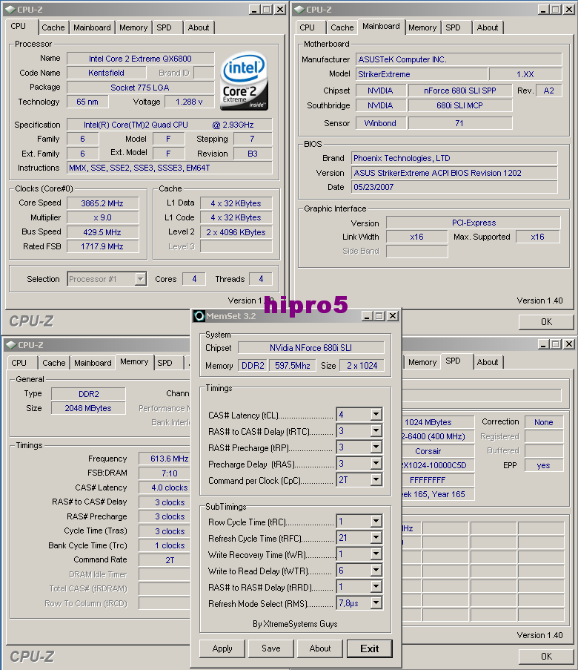Image resolution: width=578 pixels, height=670 pixels.
Task: Click the Core Speed 3865.2 MHz field
Action: tap(102, 203)
